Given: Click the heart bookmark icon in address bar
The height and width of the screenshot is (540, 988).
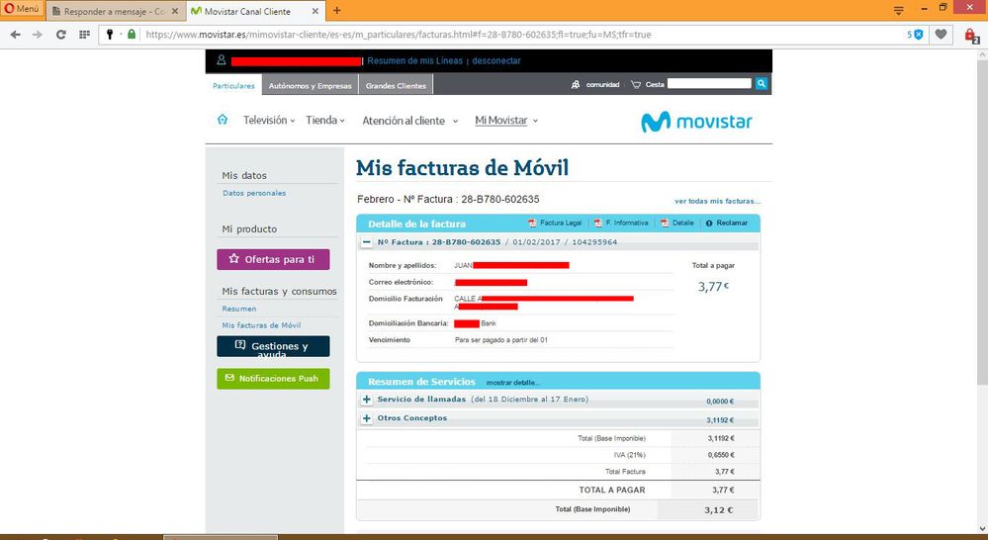Looking at the screenshot, I should (942, 34).
